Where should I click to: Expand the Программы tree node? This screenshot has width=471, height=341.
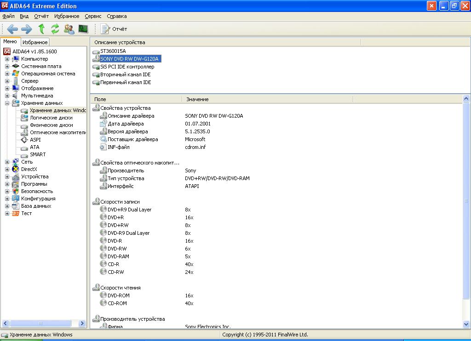(7, 184)
